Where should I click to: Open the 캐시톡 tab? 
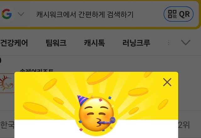94,43
